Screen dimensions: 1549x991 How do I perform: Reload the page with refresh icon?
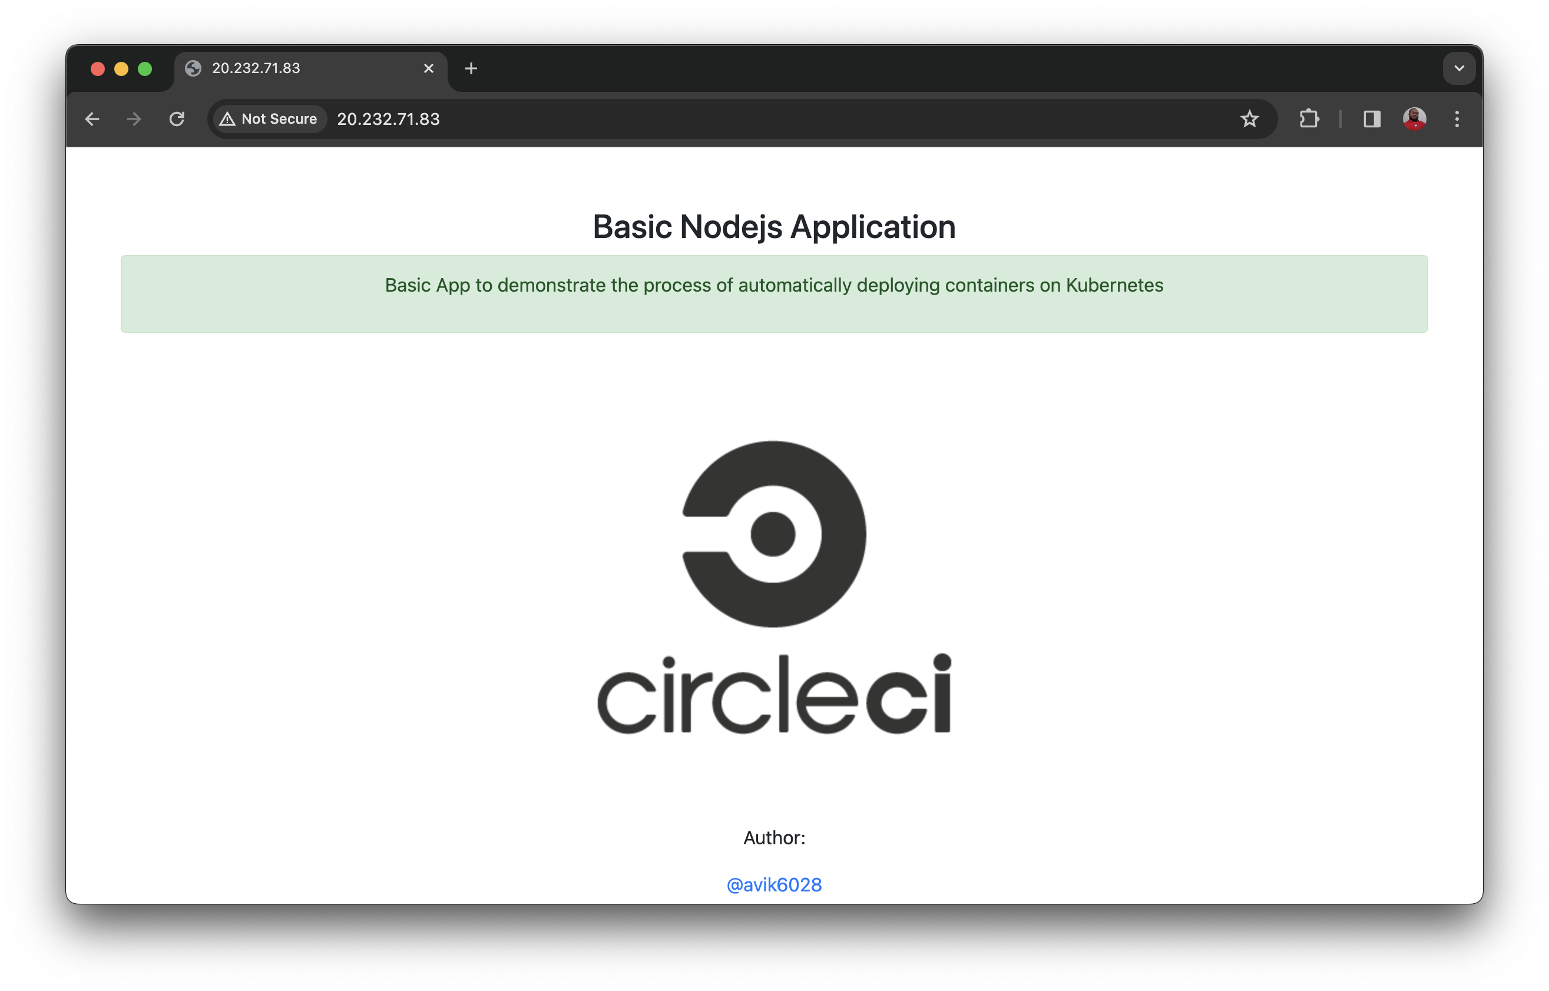177,119
